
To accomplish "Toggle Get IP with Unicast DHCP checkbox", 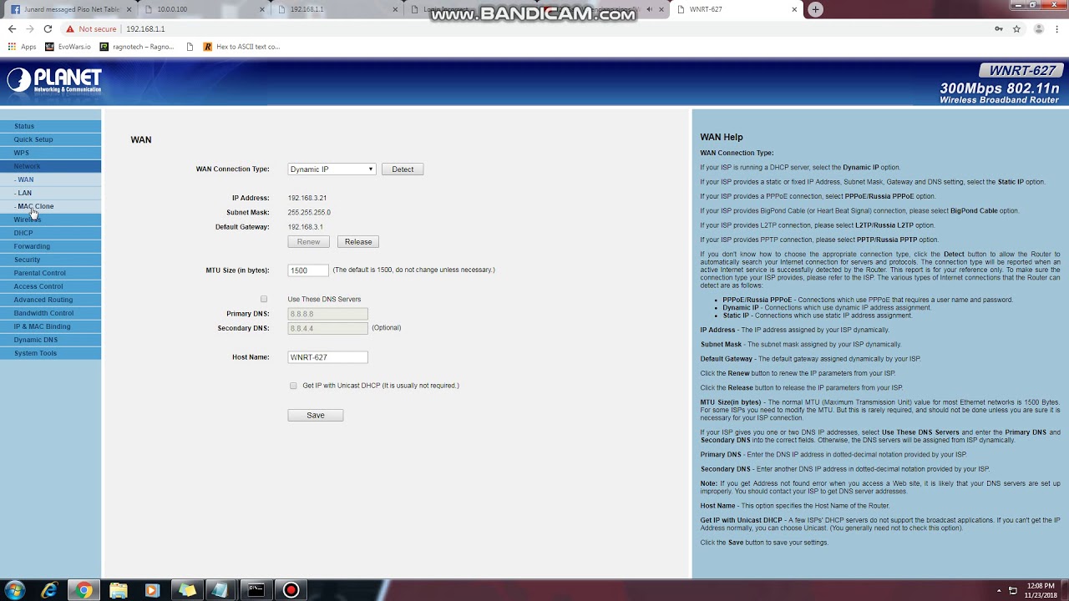I will click(293, 386).
